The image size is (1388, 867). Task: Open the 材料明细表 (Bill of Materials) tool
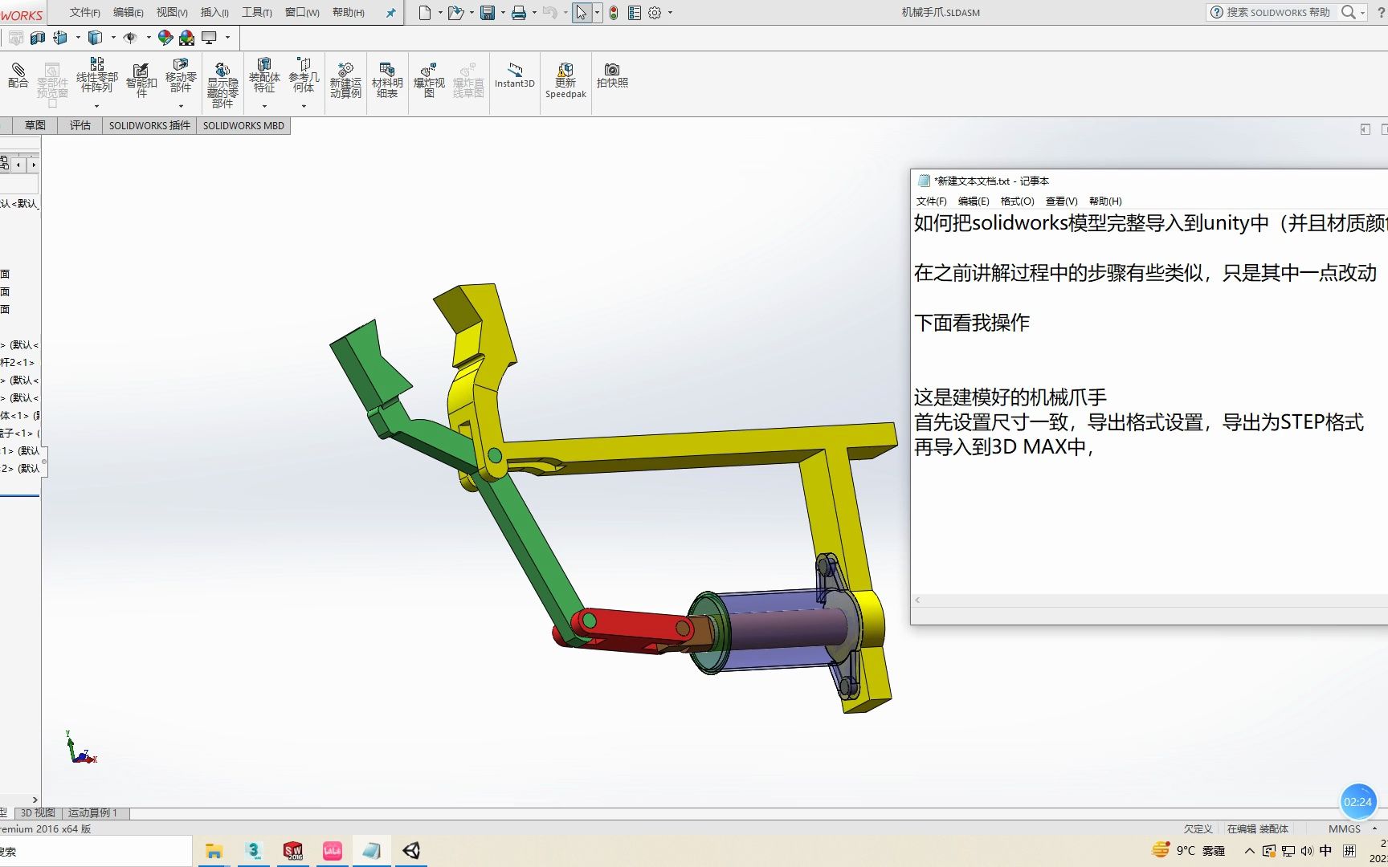click(x=386, y=78)
